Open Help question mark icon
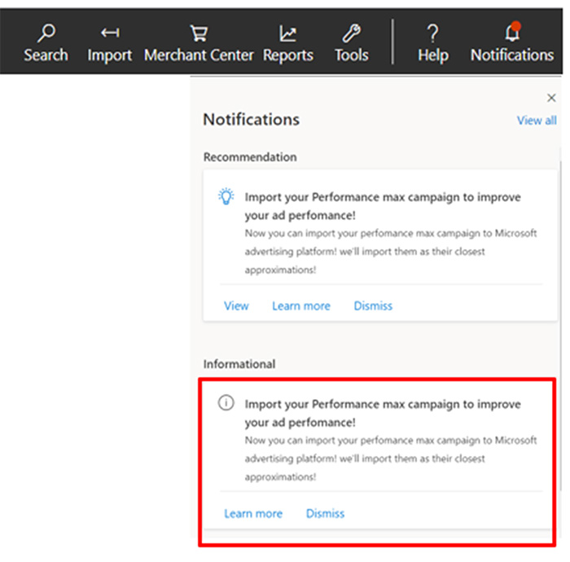The width and height of the screenshot is (570, 562). 432,33
